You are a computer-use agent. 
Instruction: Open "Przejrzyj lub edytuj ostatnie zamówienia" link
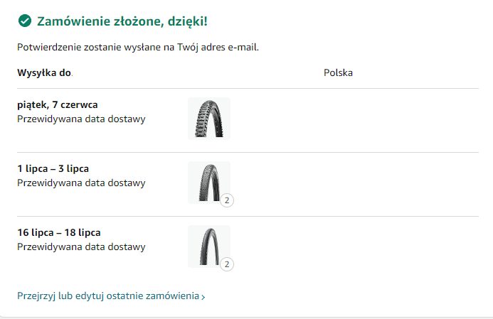coord(108,296)
